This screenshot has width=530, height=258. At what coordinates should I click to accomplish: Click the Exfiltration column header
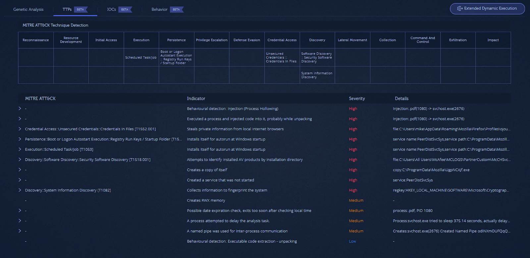[x=458, y=40]
